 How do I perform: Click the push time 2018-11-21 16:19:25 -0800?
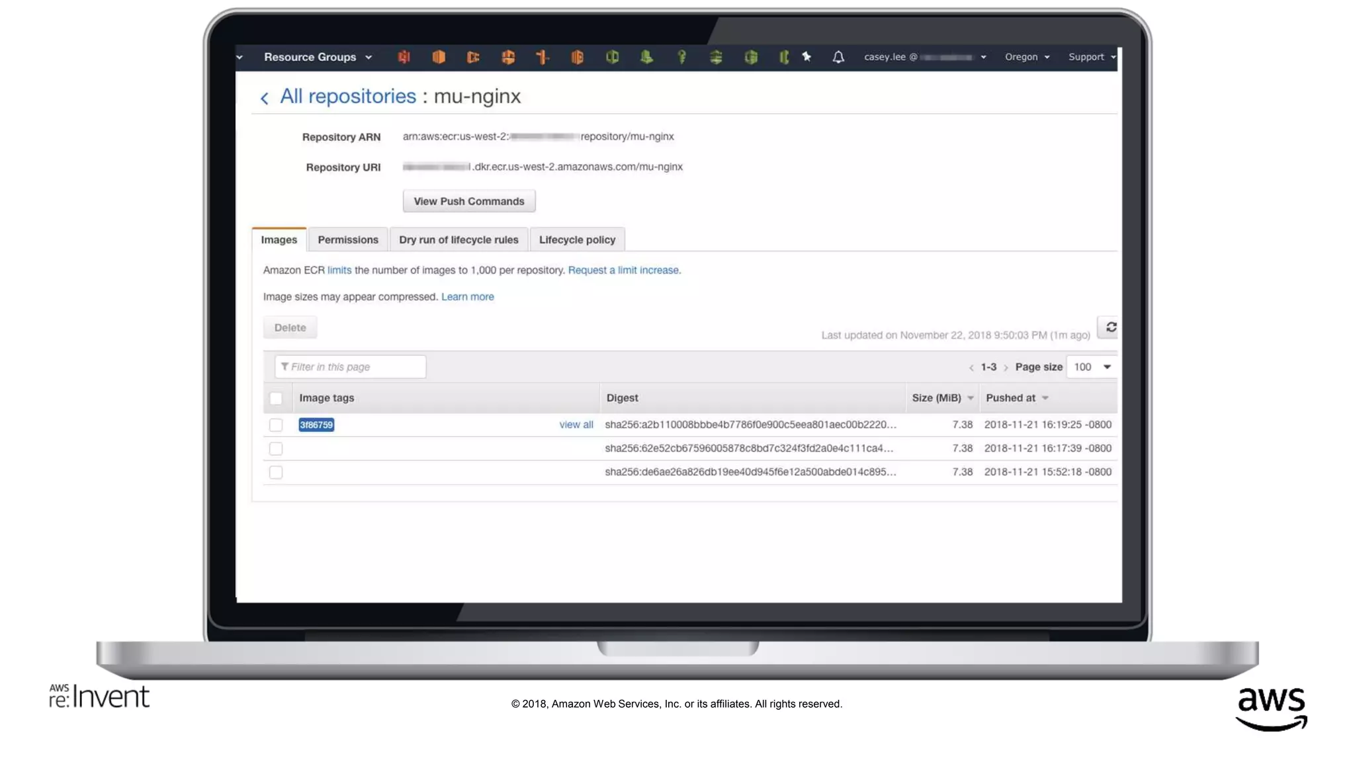(x=1048, y=425)
